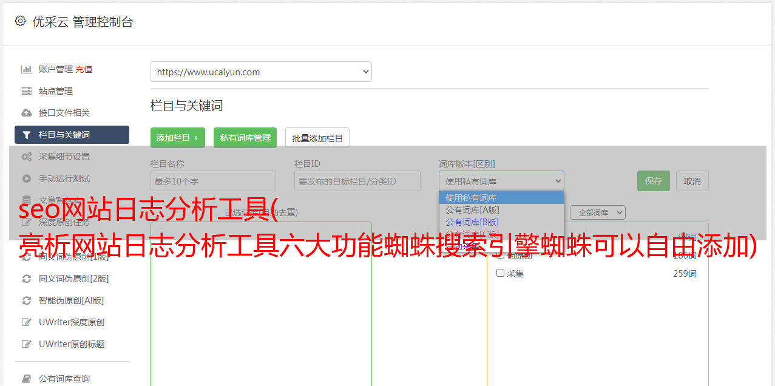
Task: Click the 批量添加栏目 button
Action: [x=317, y=138]
